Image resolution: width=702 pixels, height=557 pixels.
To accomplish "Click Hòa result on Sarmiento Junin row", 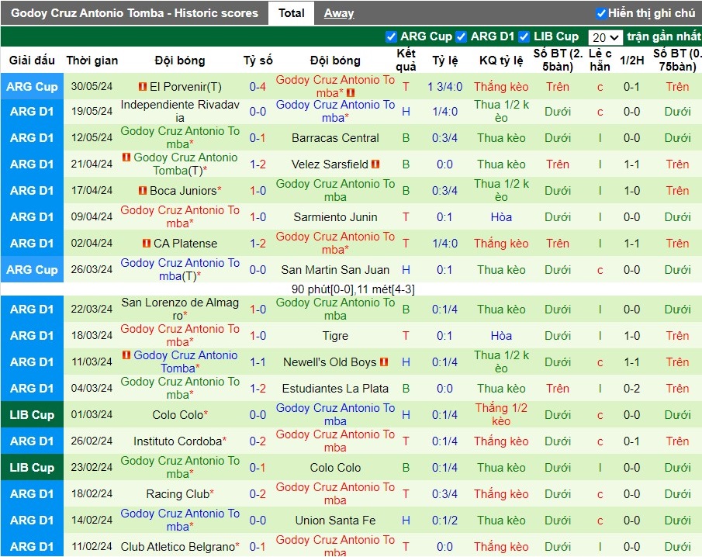I will point(501,217).
